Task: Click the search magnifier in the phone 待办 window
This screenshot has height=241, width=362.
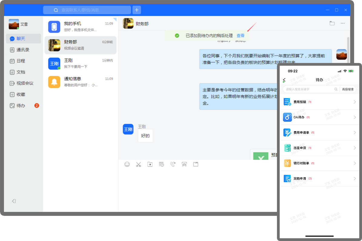Action: [336, 89]
